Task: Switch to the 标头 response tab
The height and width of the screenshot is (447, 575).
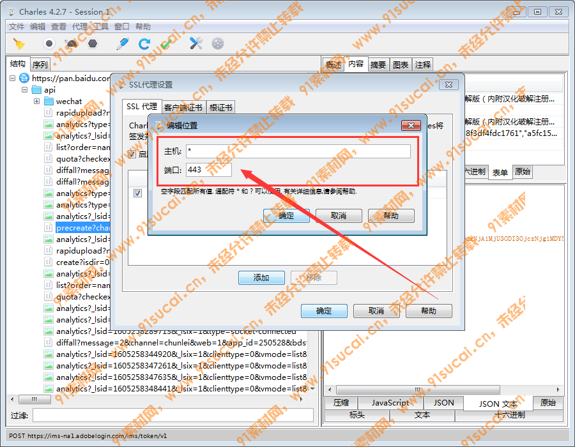Action: coord(356,415)
